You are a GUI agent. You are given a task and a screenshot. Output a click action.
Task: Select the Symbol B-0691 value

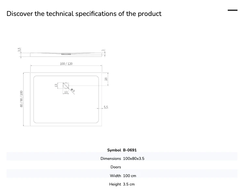130,150
